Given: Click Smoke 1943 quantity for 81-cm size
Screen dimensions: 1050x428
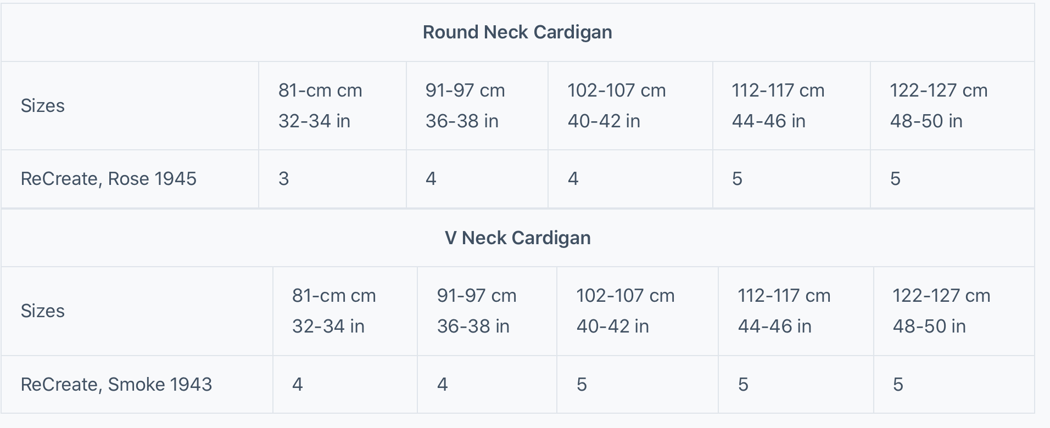Looking at the screenshot, I should pyautogui.click(x=298, y=385).
